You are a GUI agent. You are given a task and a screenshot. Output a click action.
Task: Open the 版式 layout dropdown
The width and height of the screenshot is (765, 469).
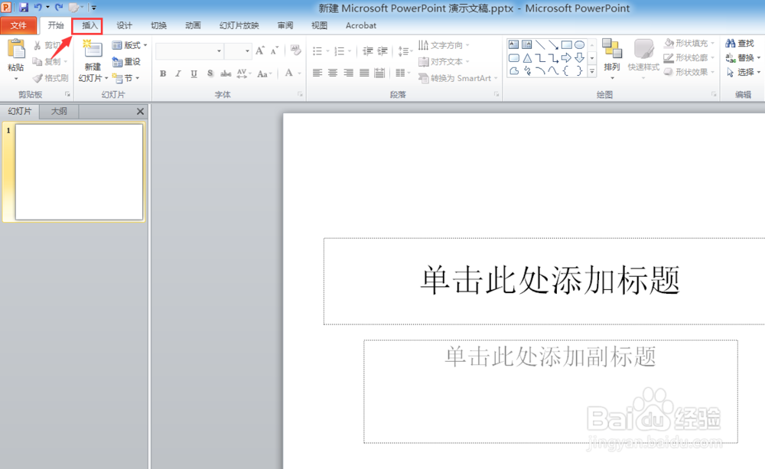[x=130, y=45]
